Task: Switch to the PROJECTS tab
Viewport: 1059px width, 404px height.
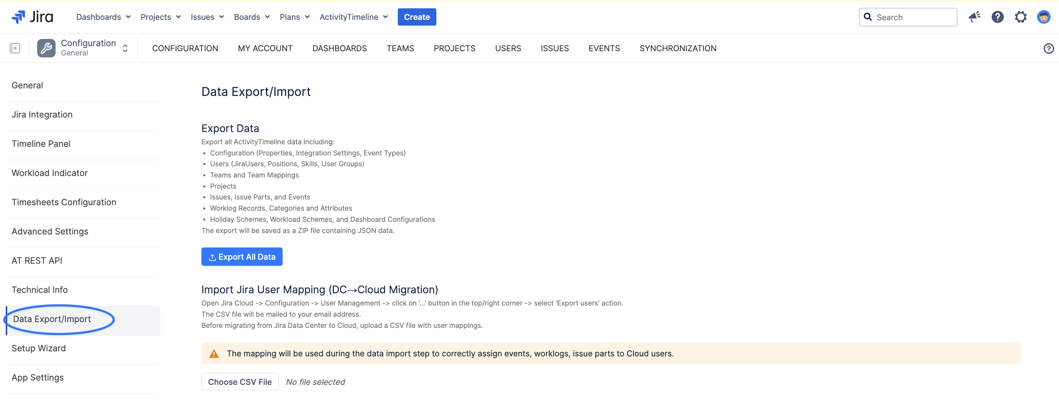Action: point(454,48)
